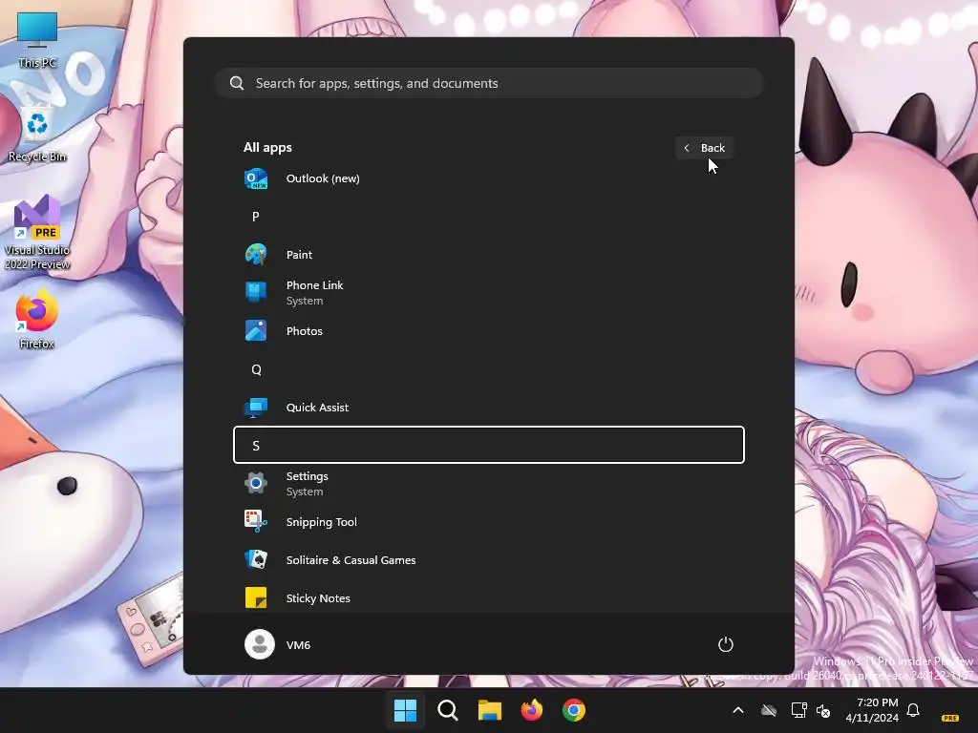Launch Paint from the app list
Viewport: 978px width, 733px height.
pos(488,255)
